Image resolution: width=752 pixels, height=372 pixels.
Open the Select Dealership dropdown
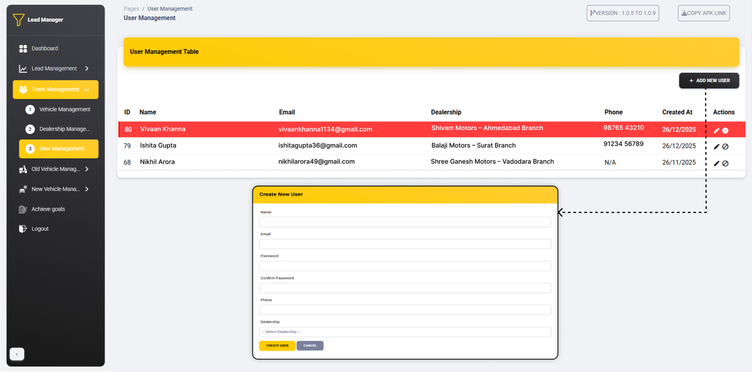click(x=405, y=332)
